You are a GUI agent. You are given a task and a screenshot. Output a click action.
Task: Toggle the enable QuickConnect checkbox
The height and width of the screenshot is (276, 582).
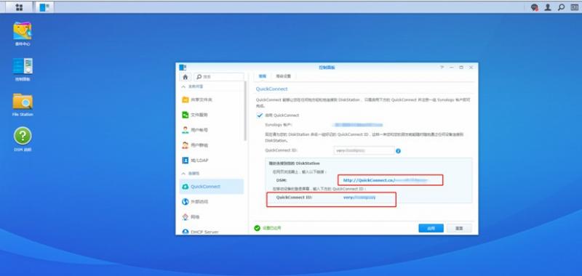click(x=260, y=115)
